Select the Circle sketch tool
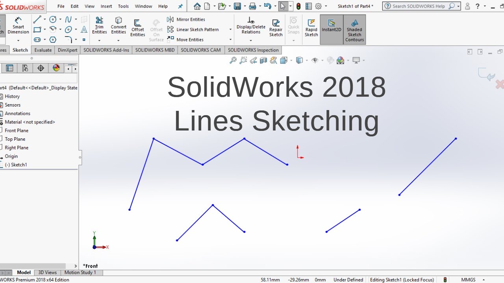The width and height of the screenshot is (504, 283). [53, 19]
